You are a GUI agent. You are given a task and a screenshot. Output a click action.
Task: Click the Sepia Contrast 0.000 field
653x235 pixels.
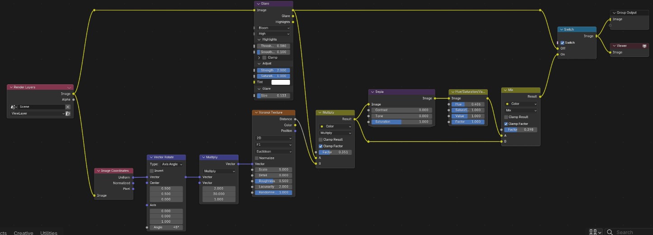point(401,110)
